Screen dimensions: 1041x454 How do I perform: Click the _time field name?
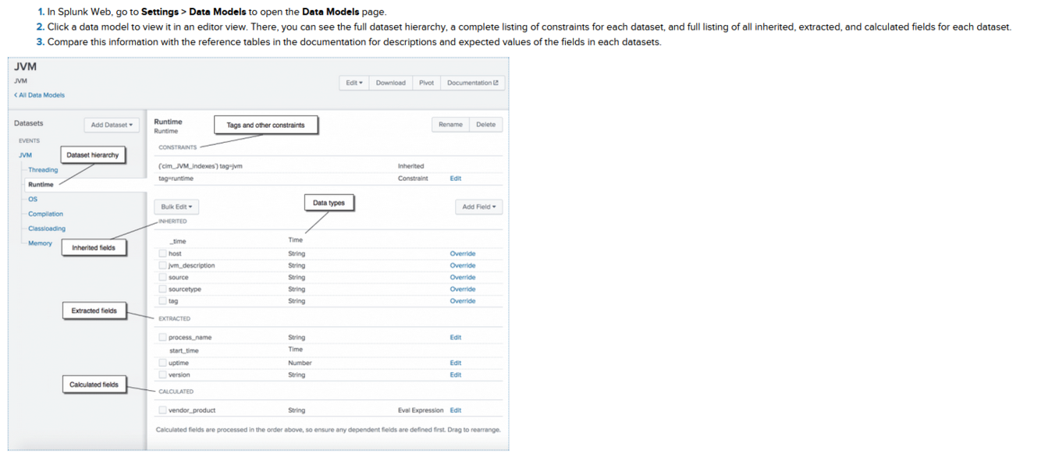click(178, 242)
